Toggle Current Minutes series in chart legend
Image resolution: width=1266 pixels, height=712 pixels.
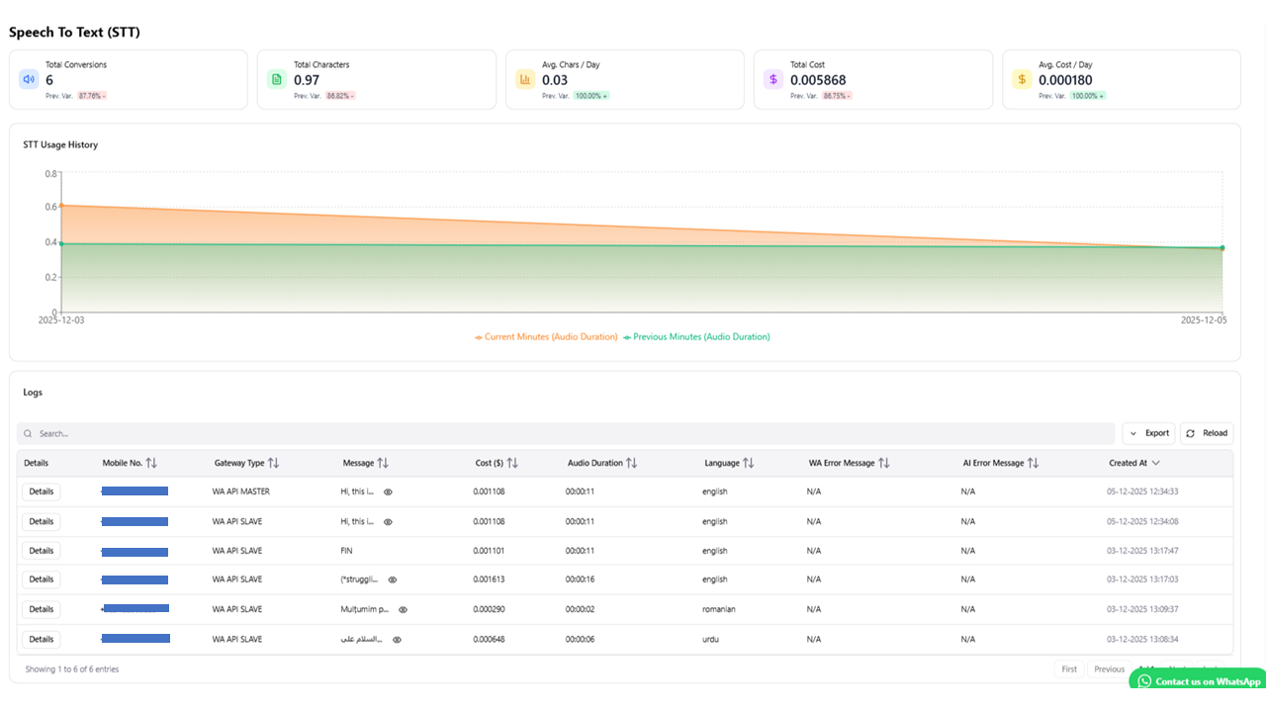click(x=546, y=337)
